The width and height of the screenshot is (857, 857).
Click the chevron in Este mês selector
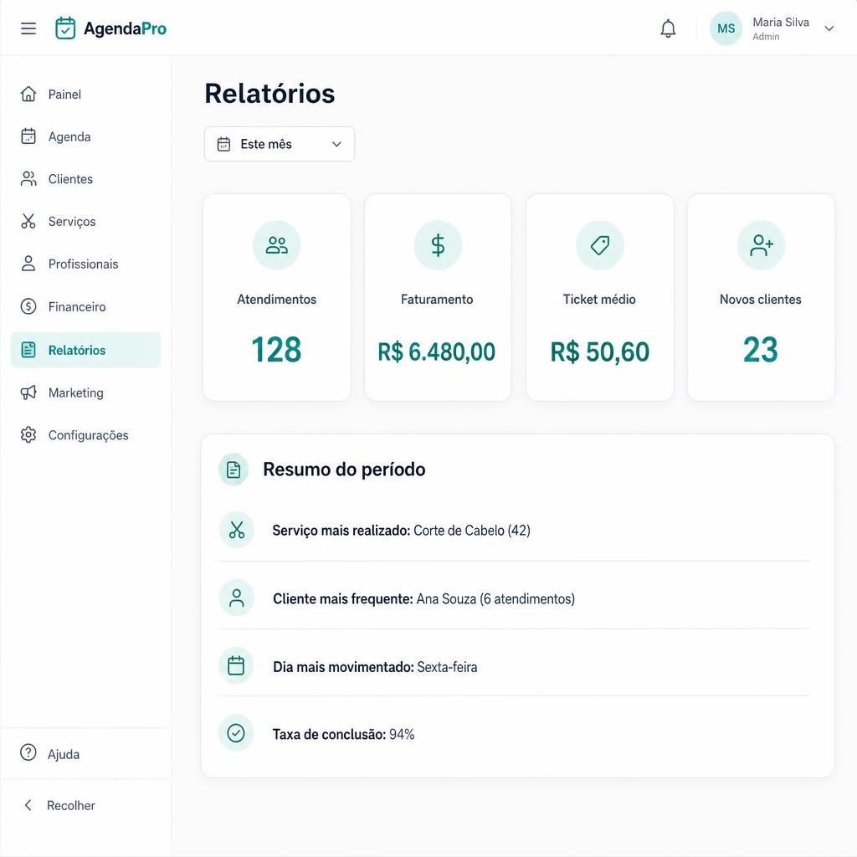point(336,144)
